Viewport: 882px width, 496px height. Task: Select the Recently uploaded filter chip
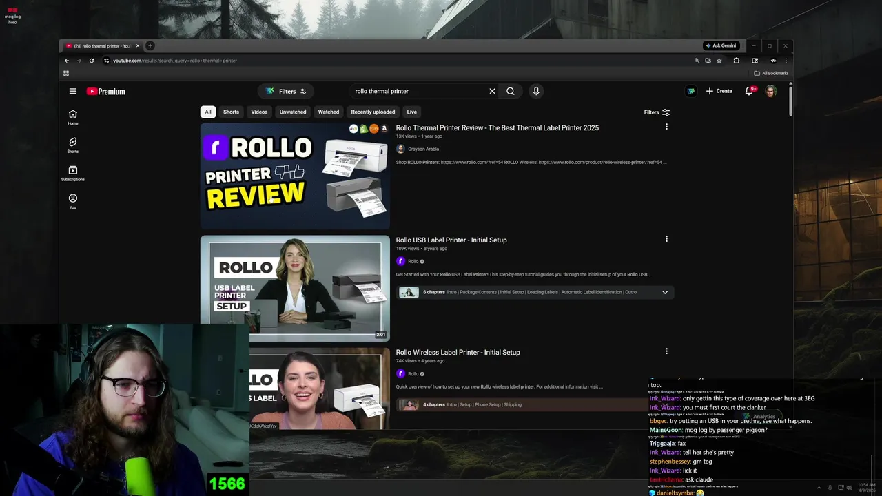click(373, 112)
